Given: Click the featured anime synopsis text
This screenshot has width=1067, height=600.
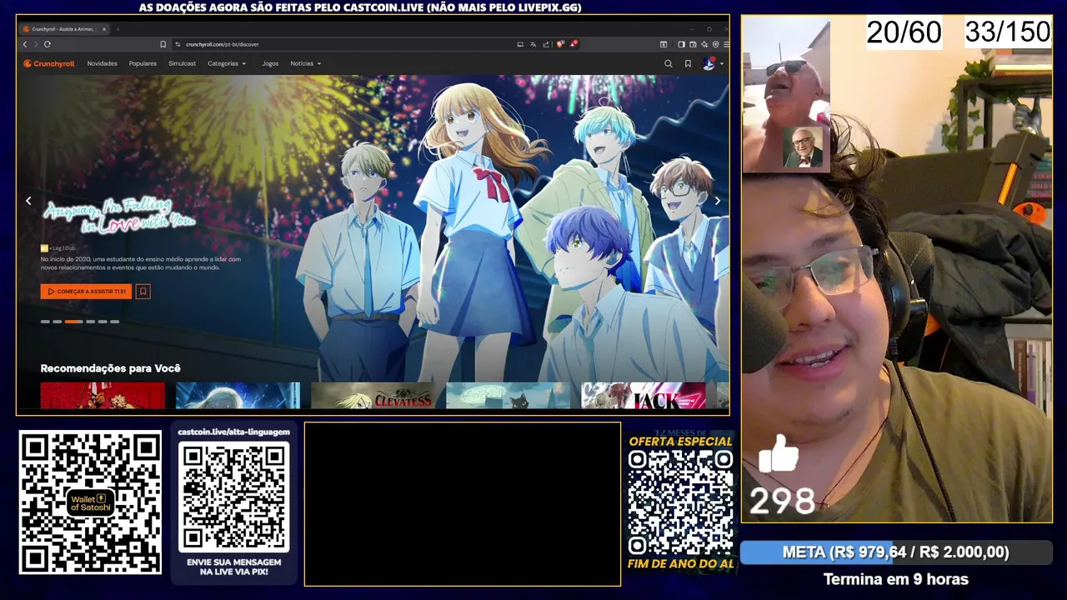Looking at the screenshot, I should (x=141, y=262).
